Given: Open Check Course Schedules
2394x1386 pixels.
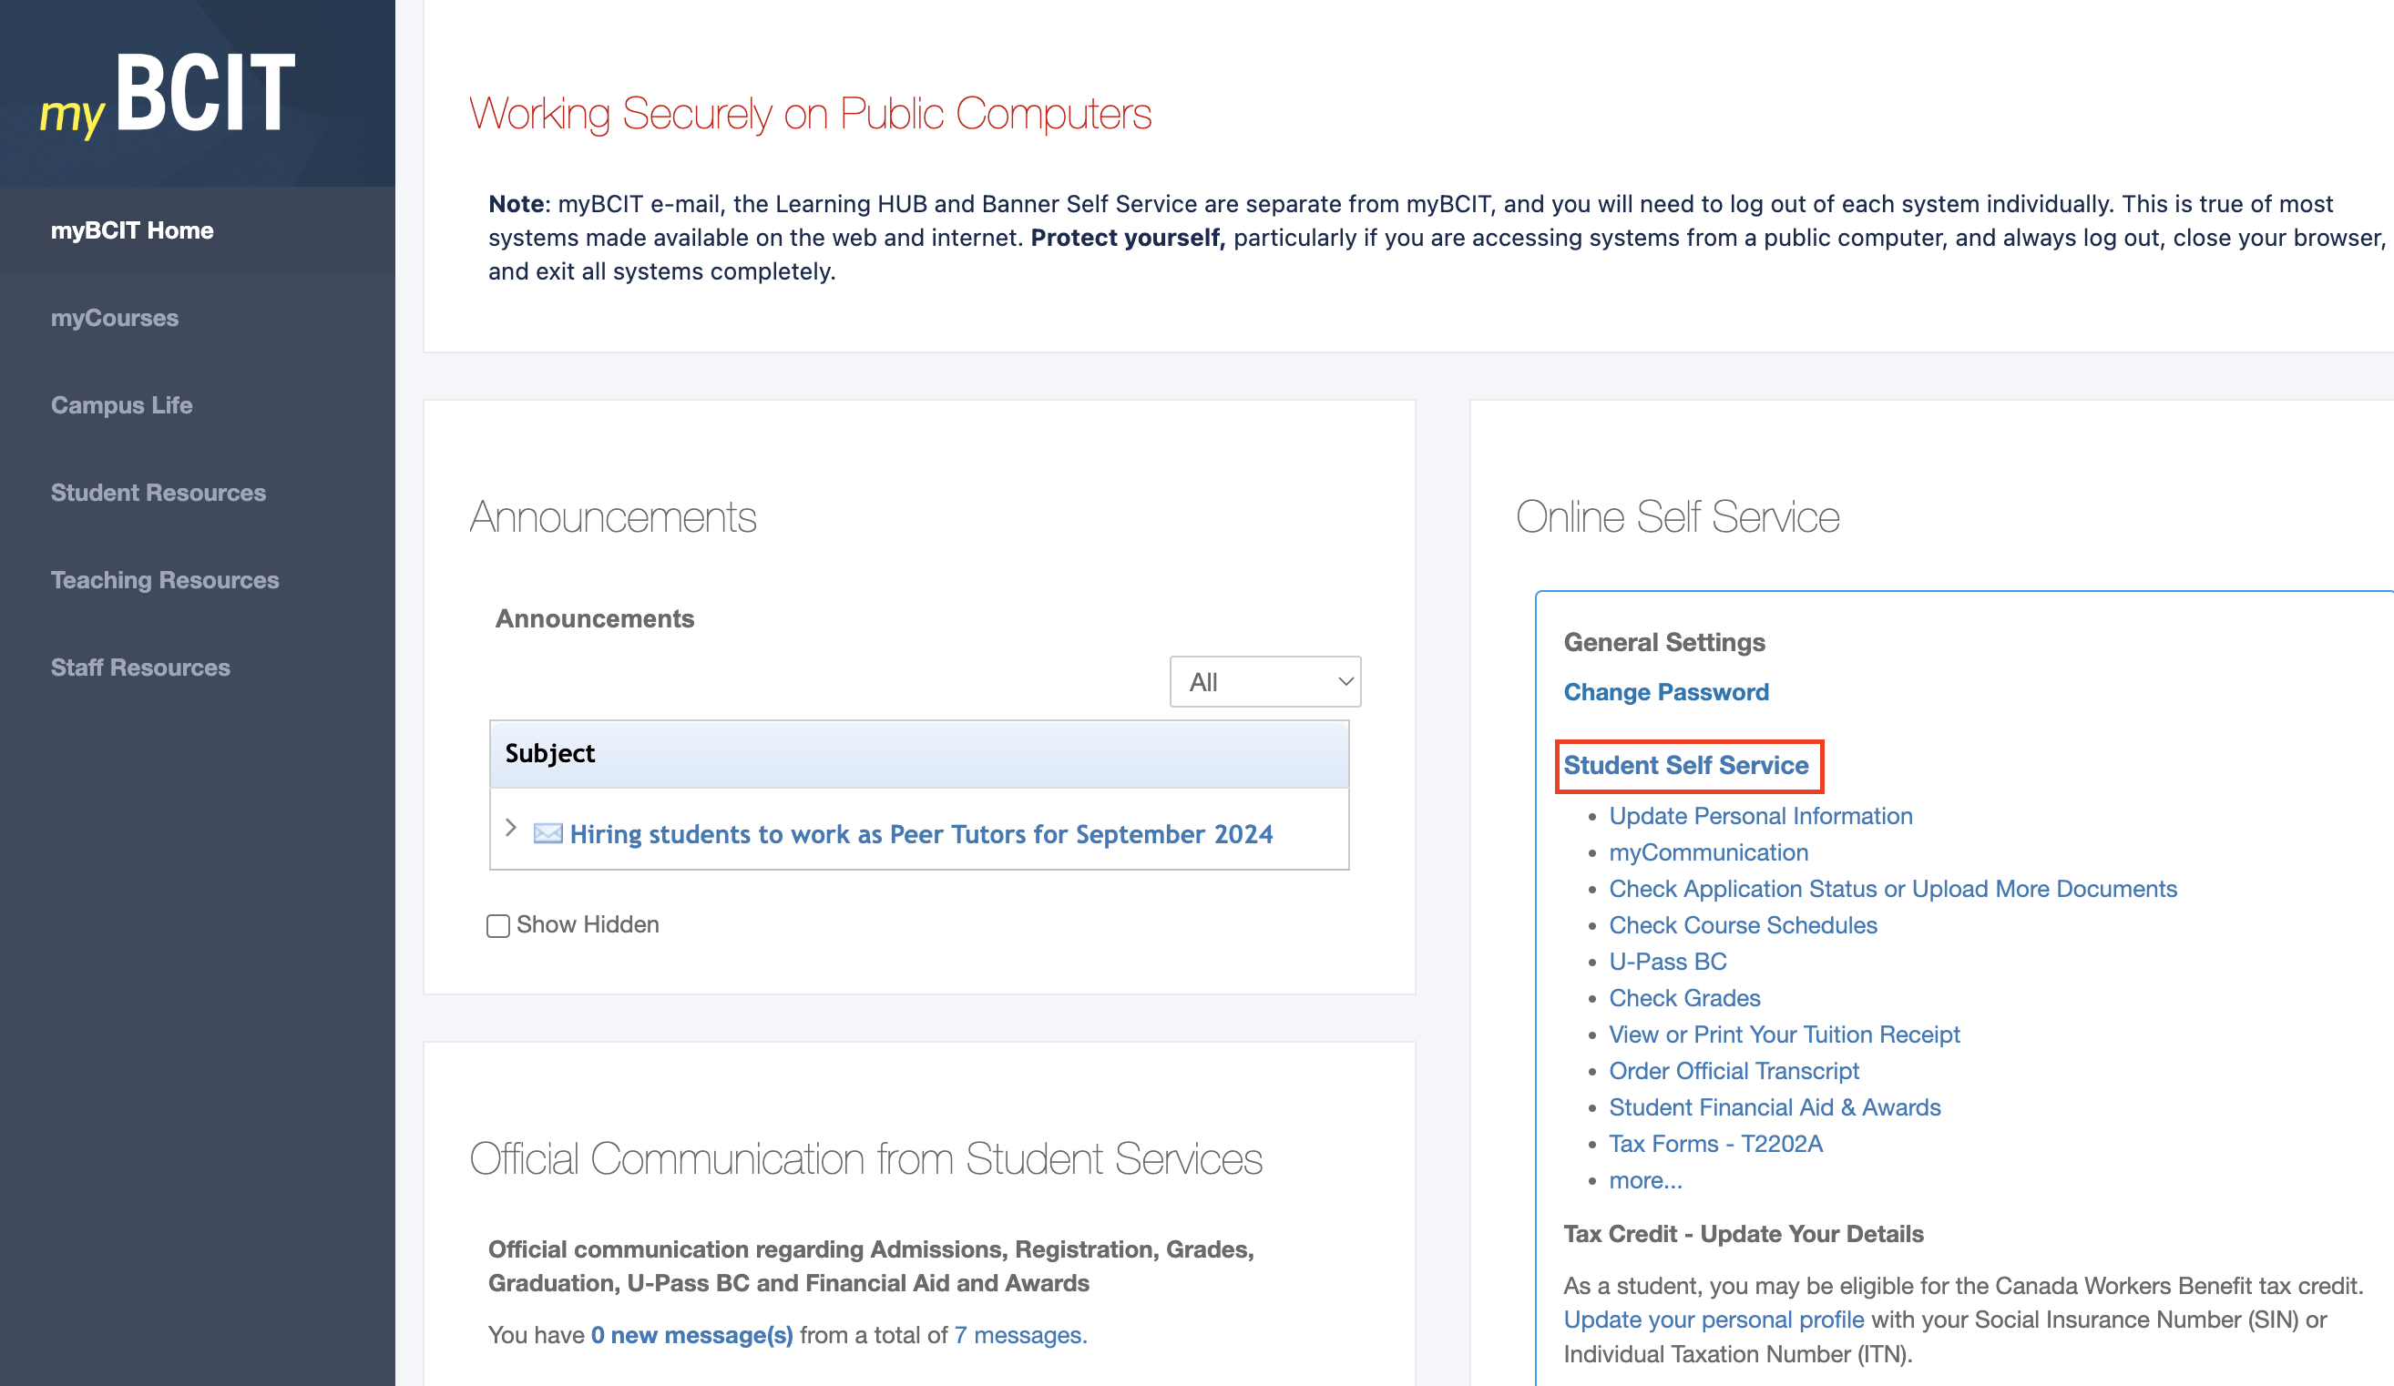Looking at the screenshot, I should point(1743,924).
